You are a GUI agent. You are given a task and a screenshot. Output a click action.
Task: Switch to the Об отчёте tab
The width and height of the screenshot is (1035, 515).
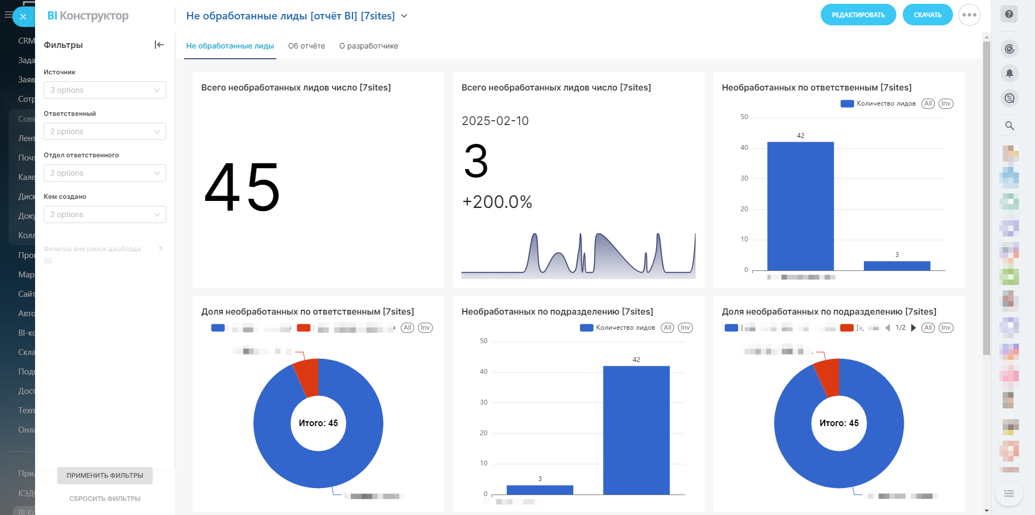click(307, 46)
